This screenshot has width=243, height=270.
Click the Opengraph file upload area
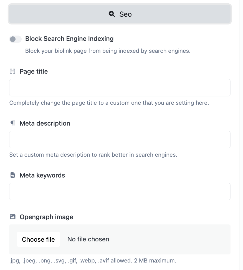point(172,239)
